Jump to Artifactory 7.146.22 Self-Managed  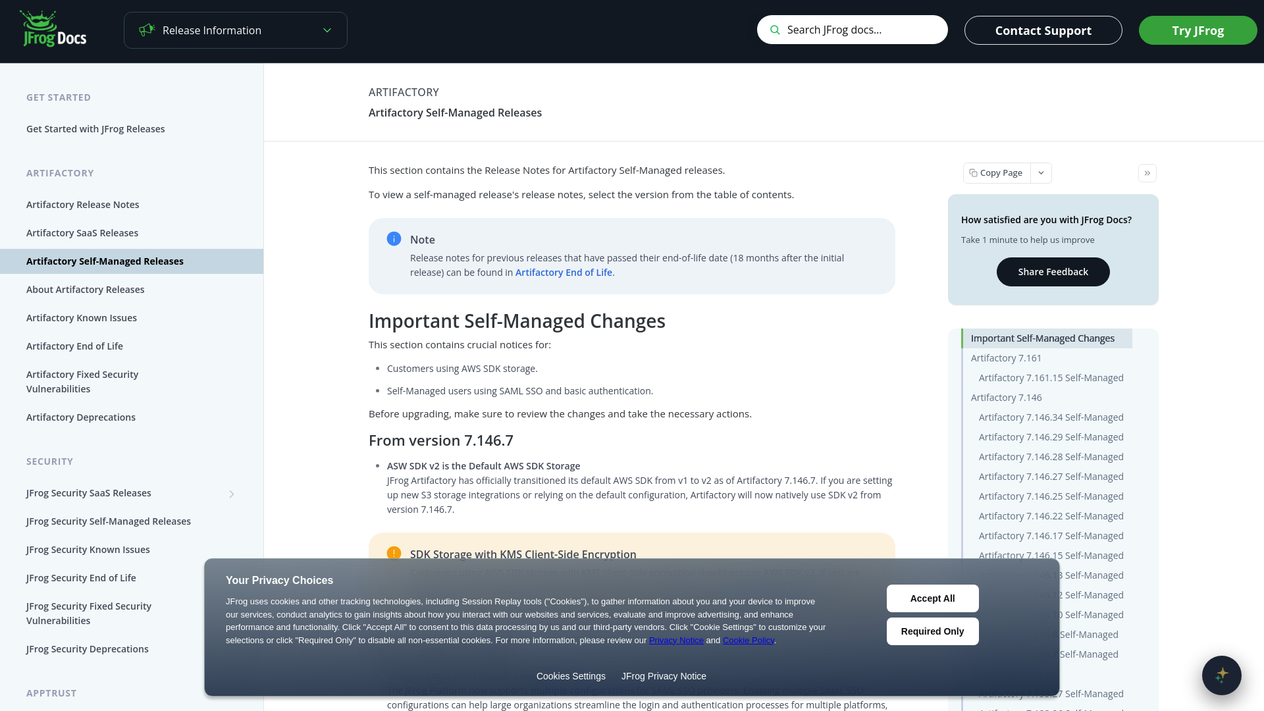[1051, 516]
